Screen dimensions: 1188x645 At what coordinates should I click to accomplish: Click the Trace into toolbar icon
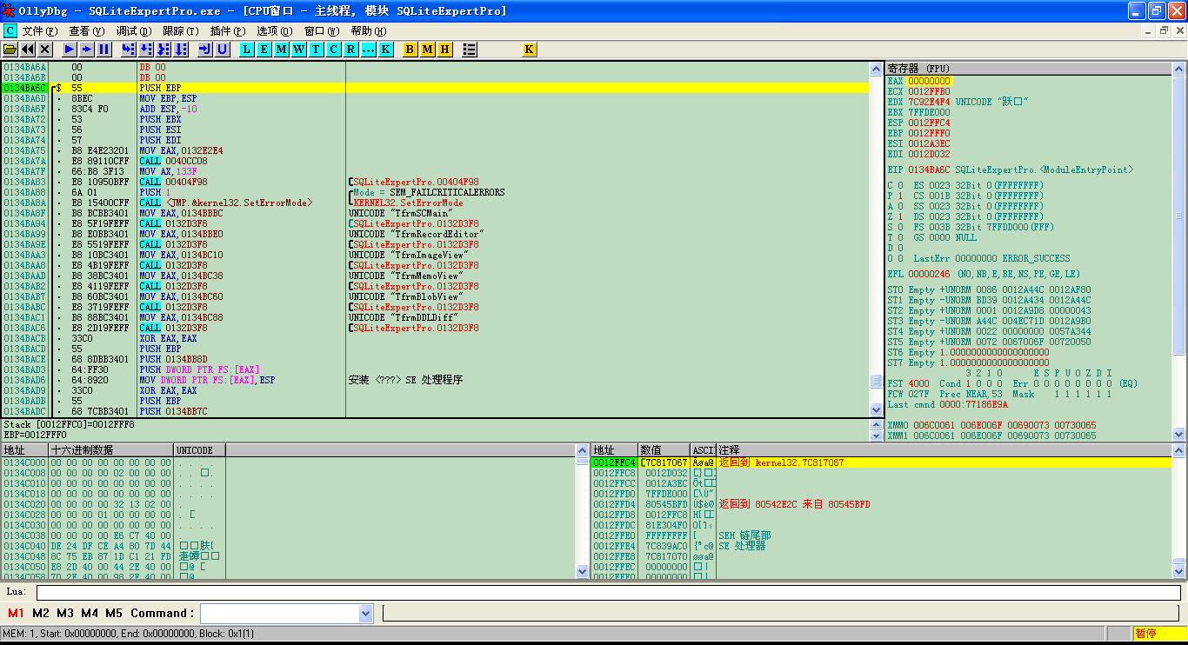(164, 50)
